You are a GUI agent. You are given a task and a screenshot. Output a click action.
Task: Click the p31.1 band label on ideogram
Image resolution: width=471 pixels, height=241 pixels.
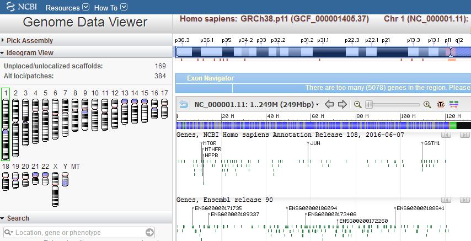click(x=323, y=40)
